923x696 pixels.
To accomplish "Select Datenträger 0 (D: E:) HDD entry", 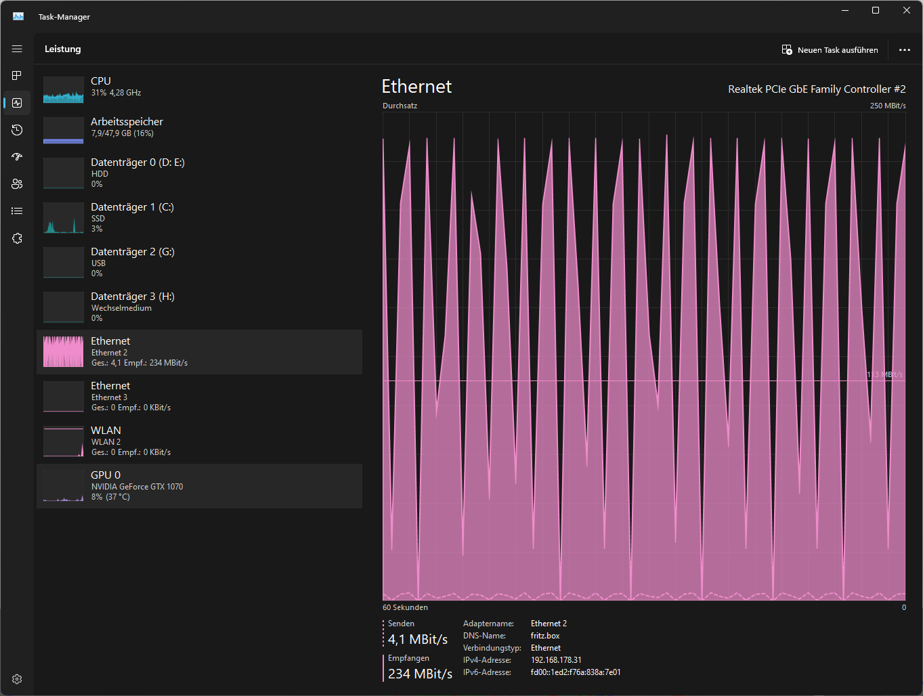I will pyautogui.click(x=199, y=173).
